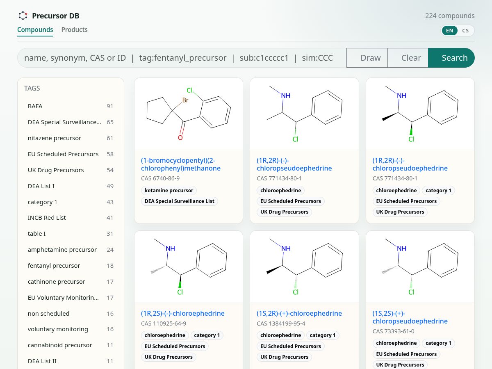The height and width of the screenshot is (369, 492).
Task: Filter by nitazene precursor tag
Action: (71, 138)
